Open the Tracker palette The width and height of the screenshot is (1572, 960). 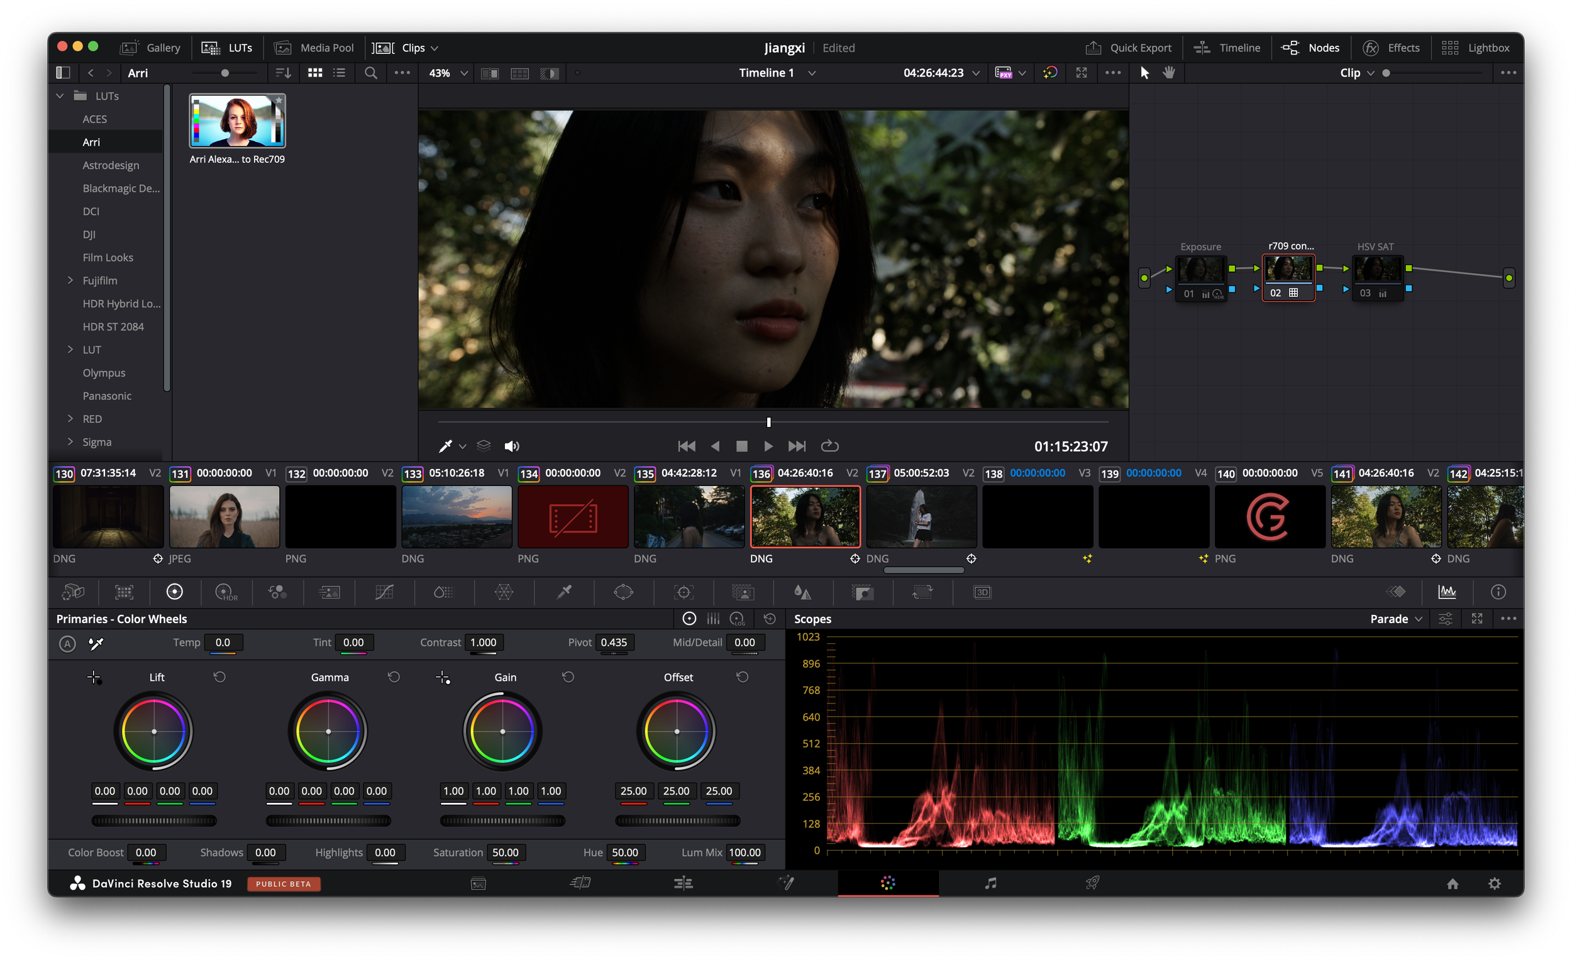(x=684, y=592)
